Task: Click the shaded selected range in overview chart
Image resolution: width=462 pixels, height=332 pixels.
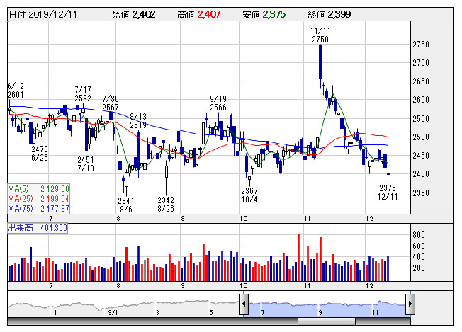Action: 327,309
